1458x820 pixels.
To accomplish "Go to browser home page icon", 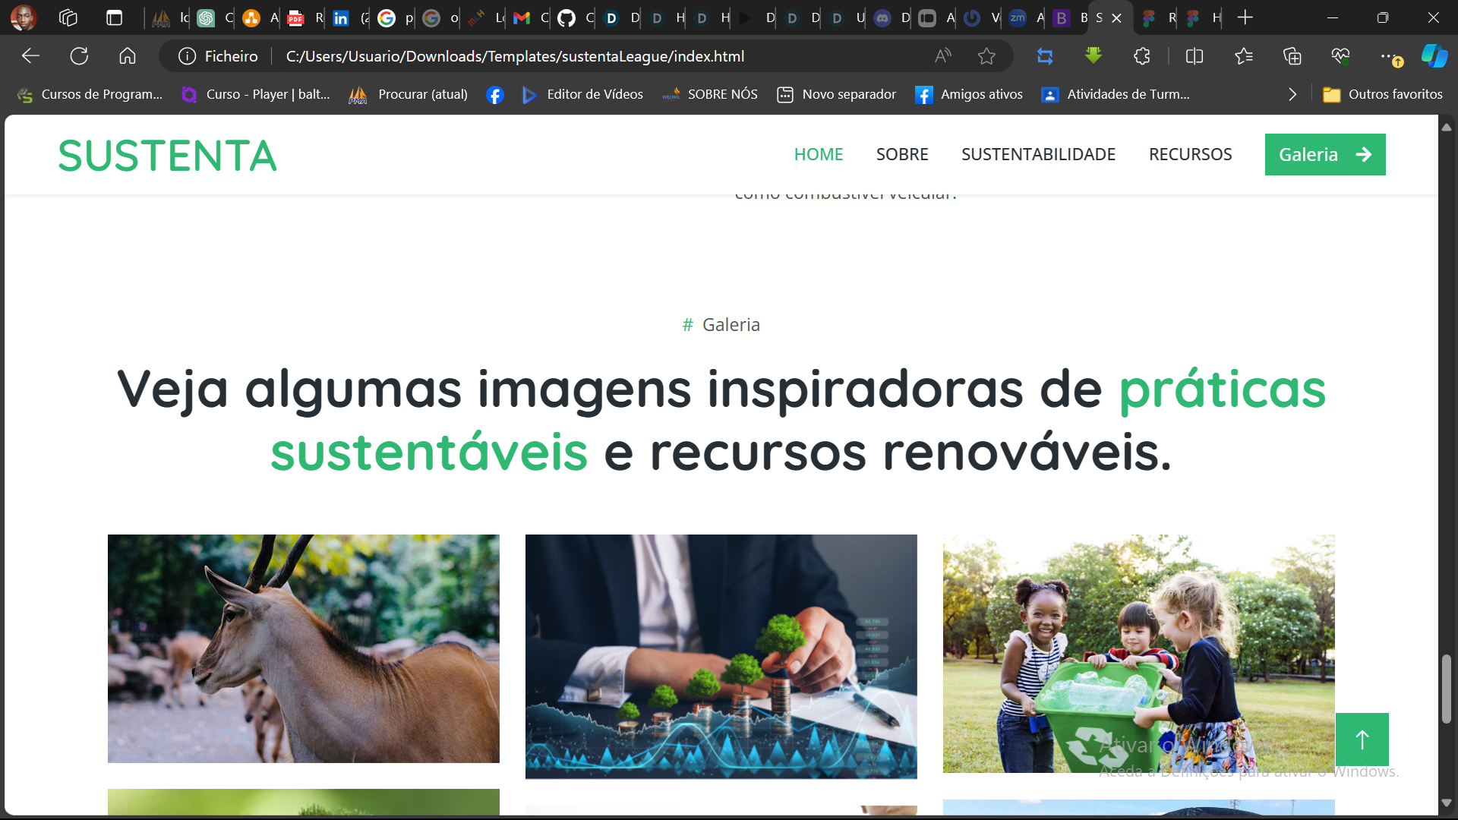I will coord(128,56).
